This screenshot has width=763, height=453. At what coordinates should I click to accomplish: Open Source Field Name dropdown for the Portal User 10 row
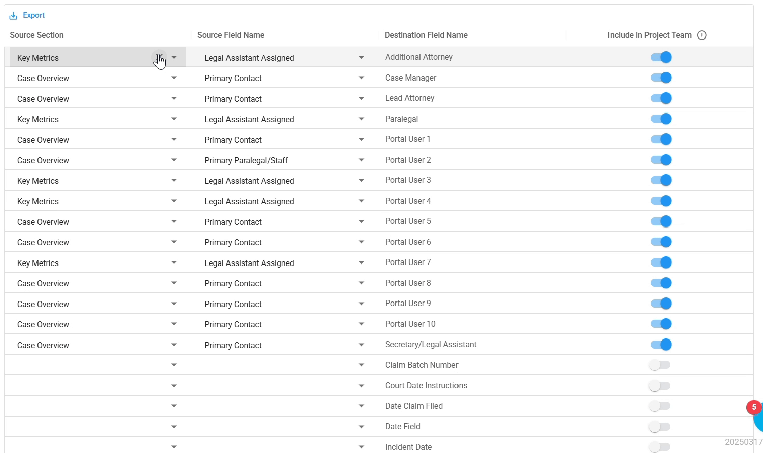361,324
